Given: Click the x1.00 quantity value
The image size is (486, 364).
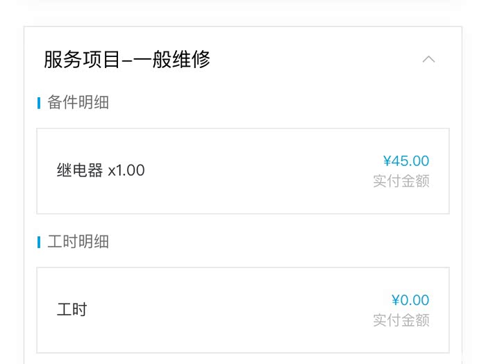Looking at the screenshot, I should click(x=126, y=170).
